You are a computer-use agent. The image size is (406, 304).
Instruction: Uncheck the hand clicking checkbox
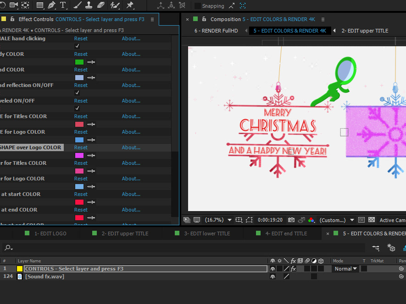77,46
